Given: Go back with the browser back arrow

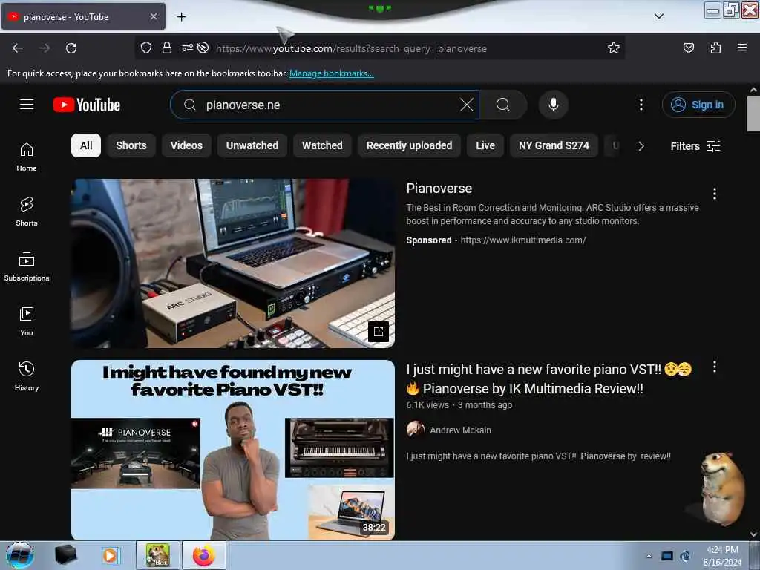Looking at the screenshot, I should coord(18,48).
